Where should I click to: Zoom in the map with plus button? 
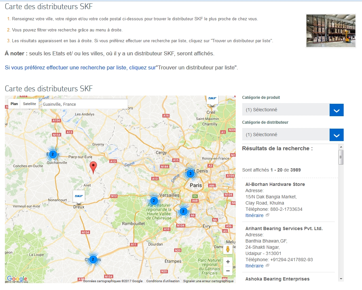click(228, 262)
